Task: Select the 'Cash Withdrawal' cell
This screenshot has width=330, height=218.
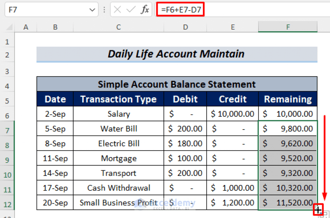Action: (119, 188)
